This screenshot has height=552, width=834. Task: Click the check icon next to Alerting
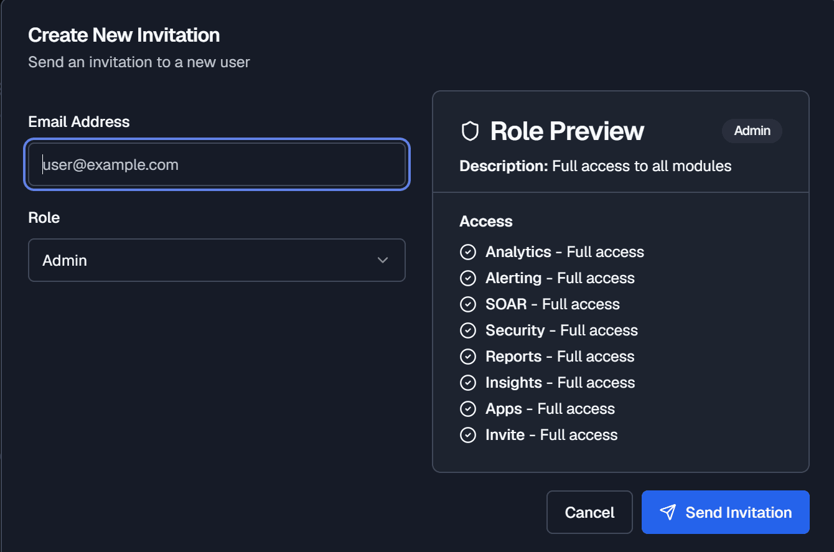(467, 278)
